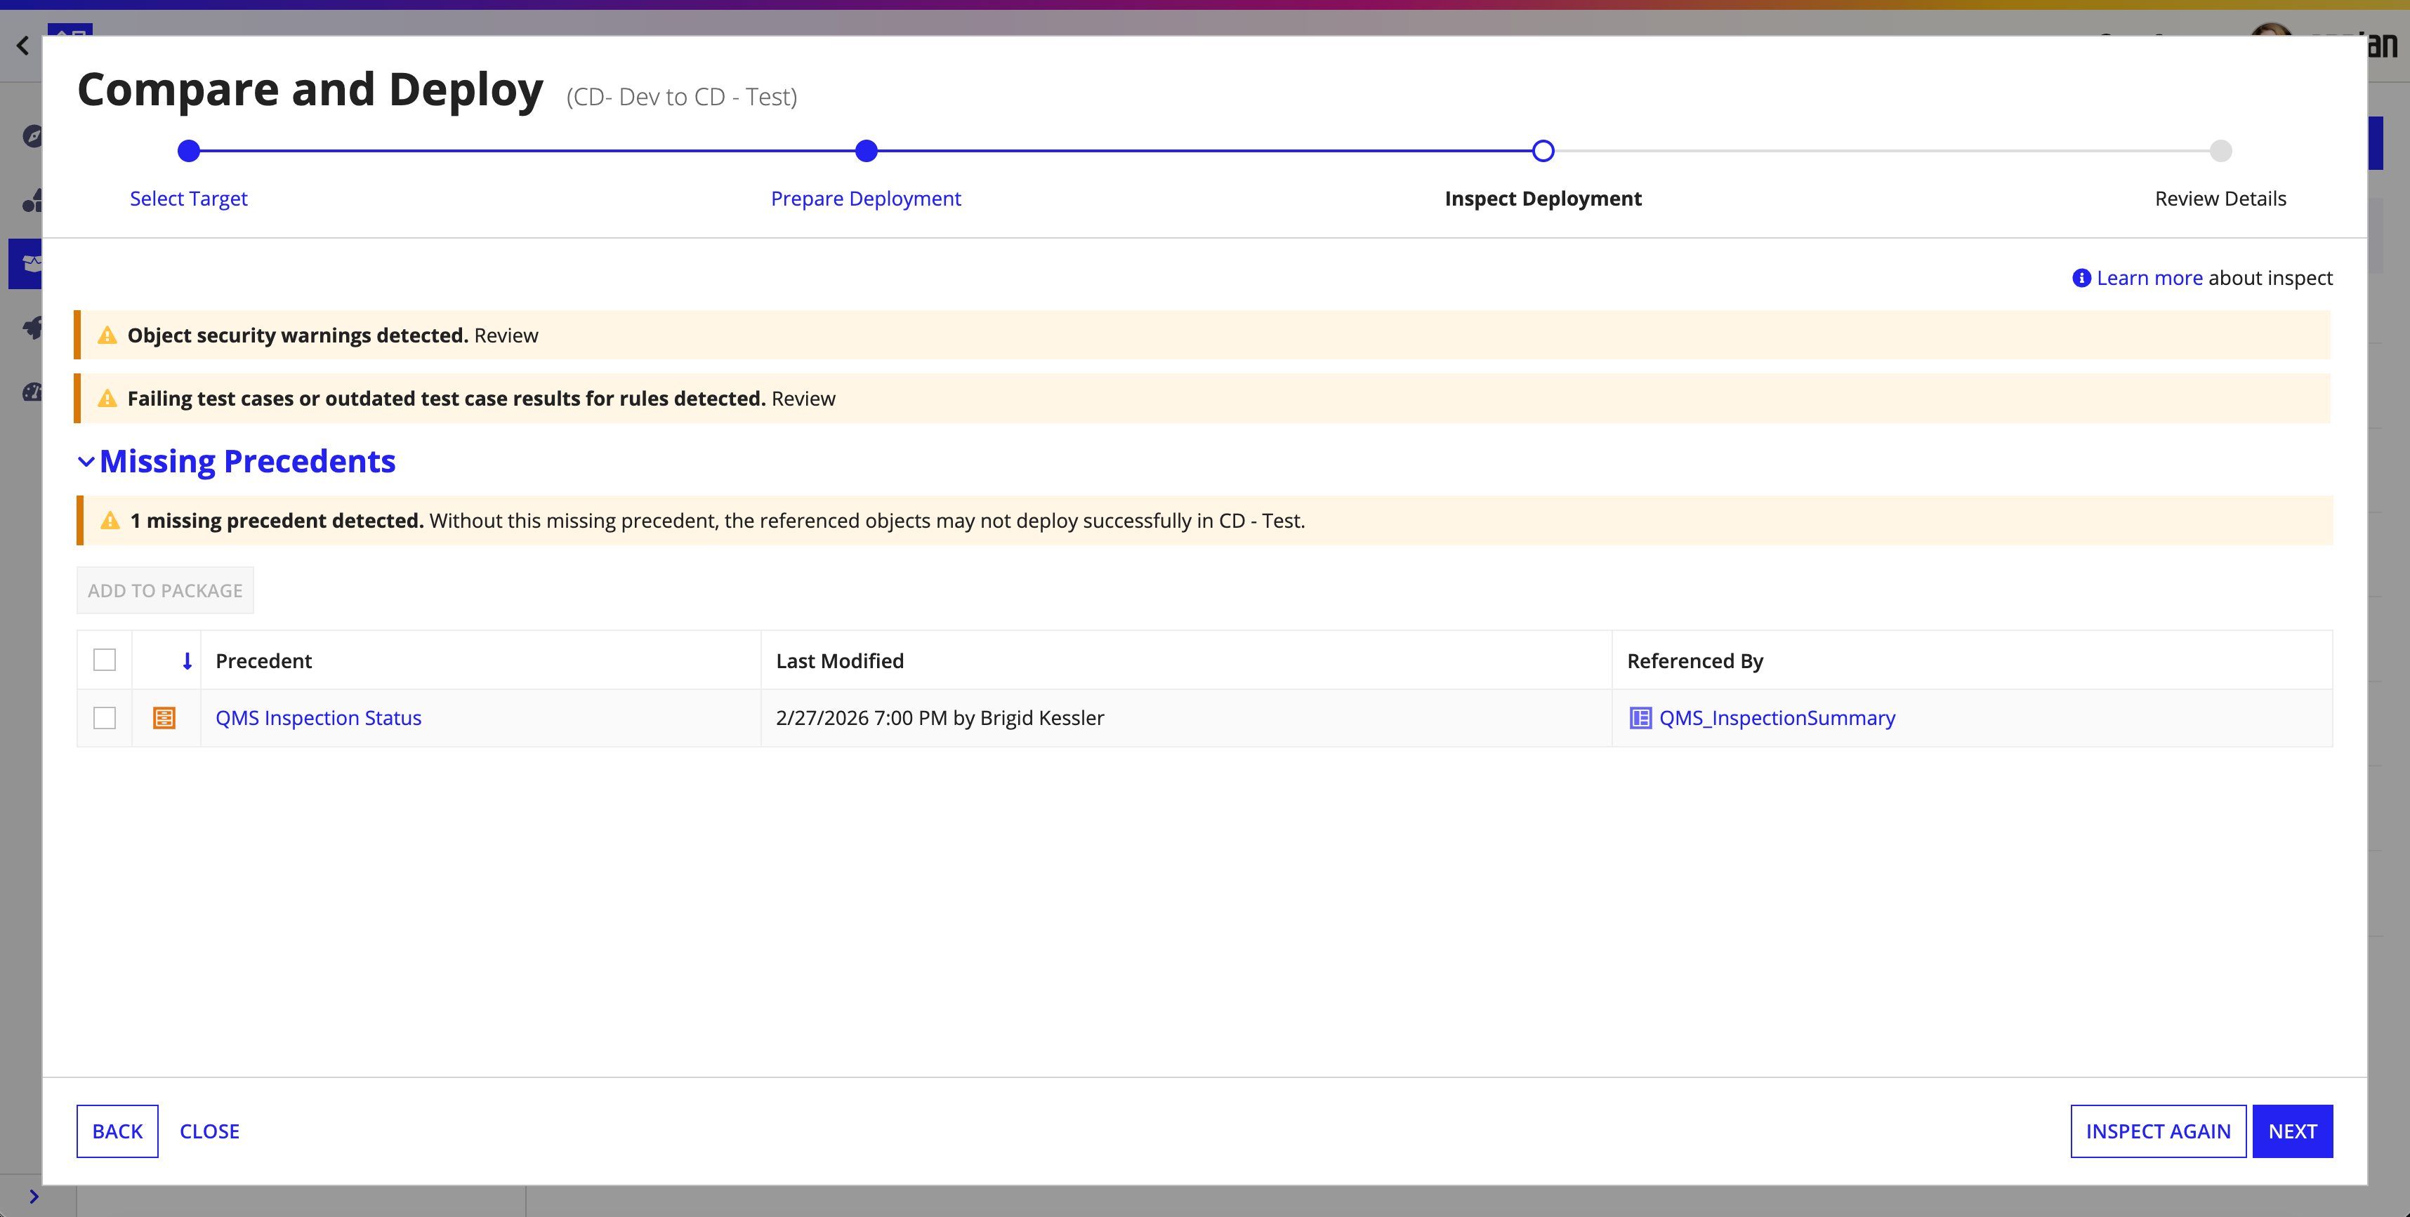This screenshot has height=1217, width=2410.
Task: Open the Learn more link about inspect
Action: click(2149, 278)
